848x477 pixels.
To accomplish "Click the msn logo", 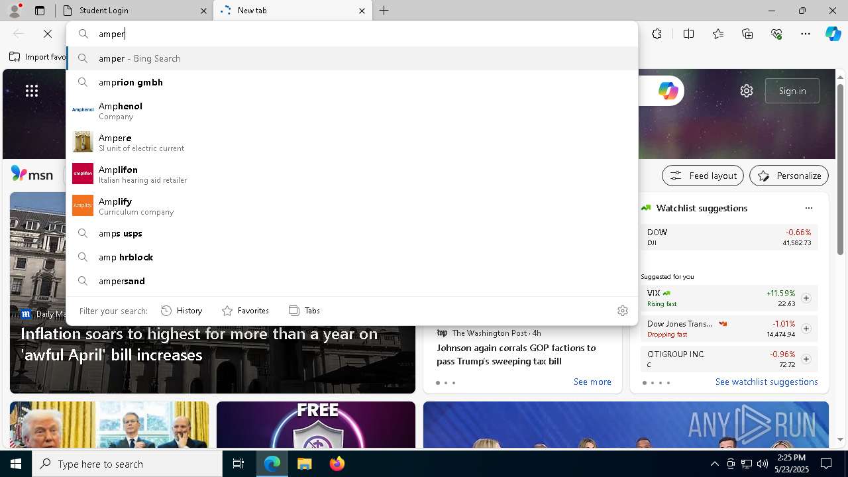I will point(32,175).
